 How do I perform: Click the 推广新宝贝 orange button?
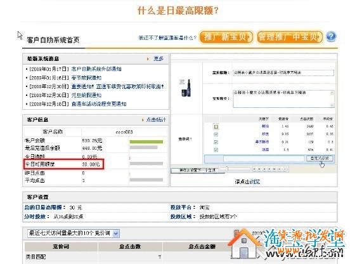pyautogui.click(x=226, y=37)
